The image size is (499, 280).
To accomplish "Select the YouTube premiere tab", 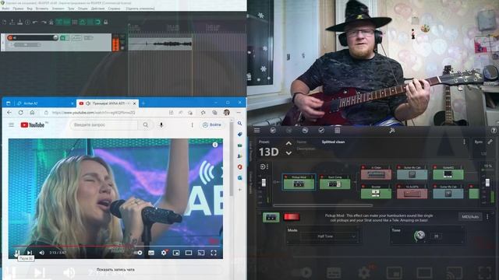I will (x=107, y=103).
